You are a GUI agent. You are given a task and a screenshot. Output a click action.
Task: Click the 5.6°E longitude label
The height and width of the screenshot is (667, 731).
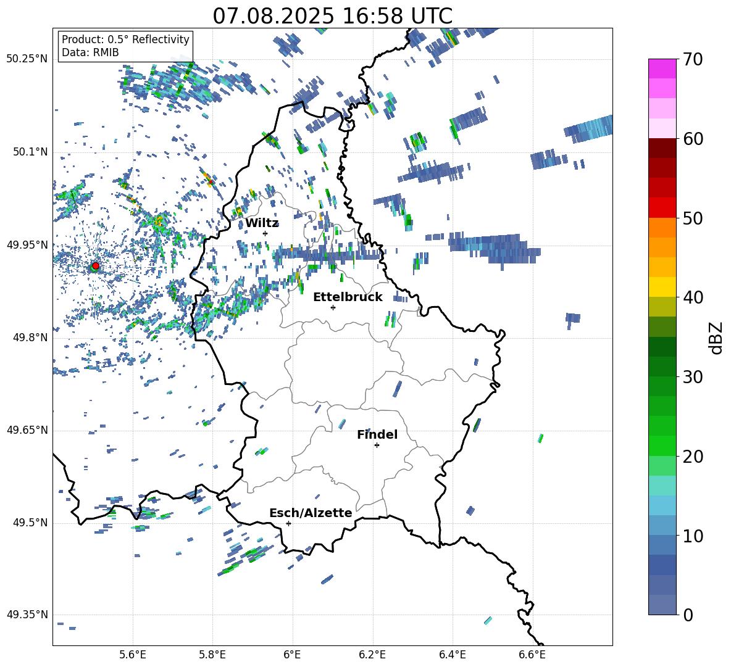click(133, 655)
